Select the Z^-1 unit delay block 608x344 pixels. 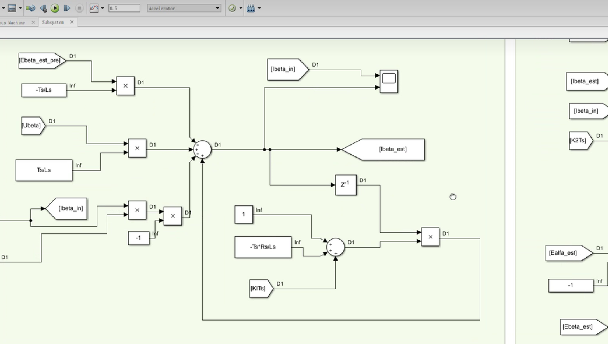(346, 185)
